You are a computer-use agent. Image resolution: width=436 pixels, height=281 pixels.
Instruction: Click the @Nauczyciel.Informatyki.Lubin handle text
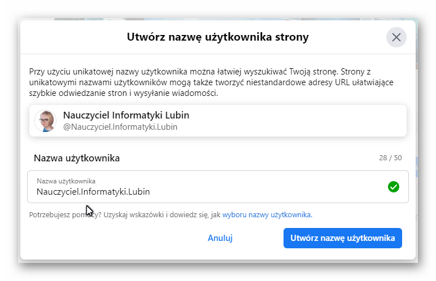tap(120, 127)
